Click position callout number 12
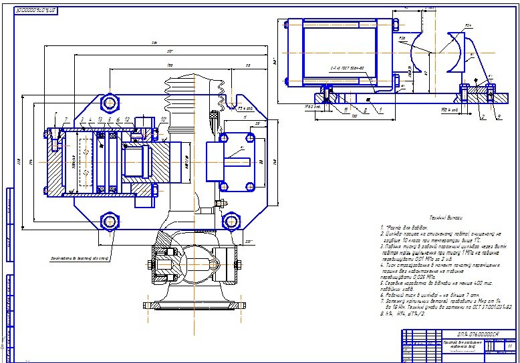520x363 pixels. pos(126,119)
